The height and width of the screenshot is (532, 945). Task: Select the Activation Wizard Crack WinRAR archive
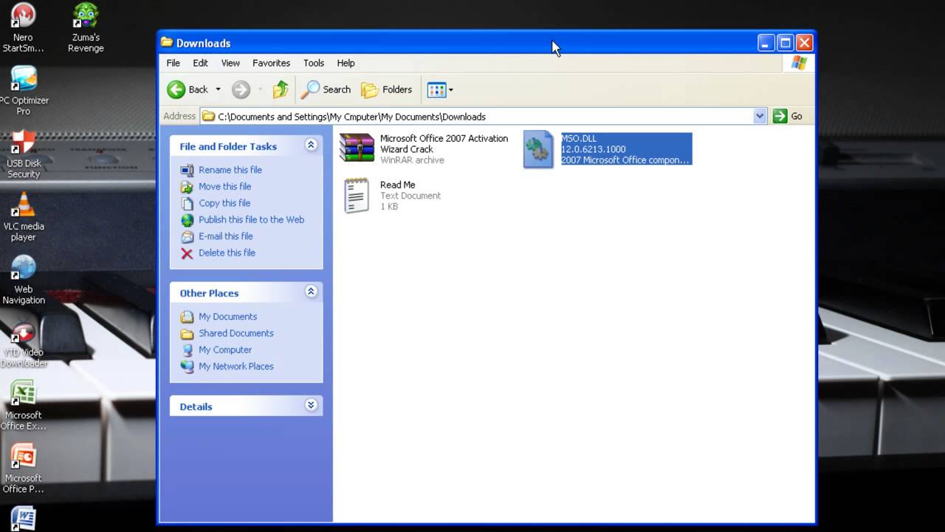click(x=357, y=149)
